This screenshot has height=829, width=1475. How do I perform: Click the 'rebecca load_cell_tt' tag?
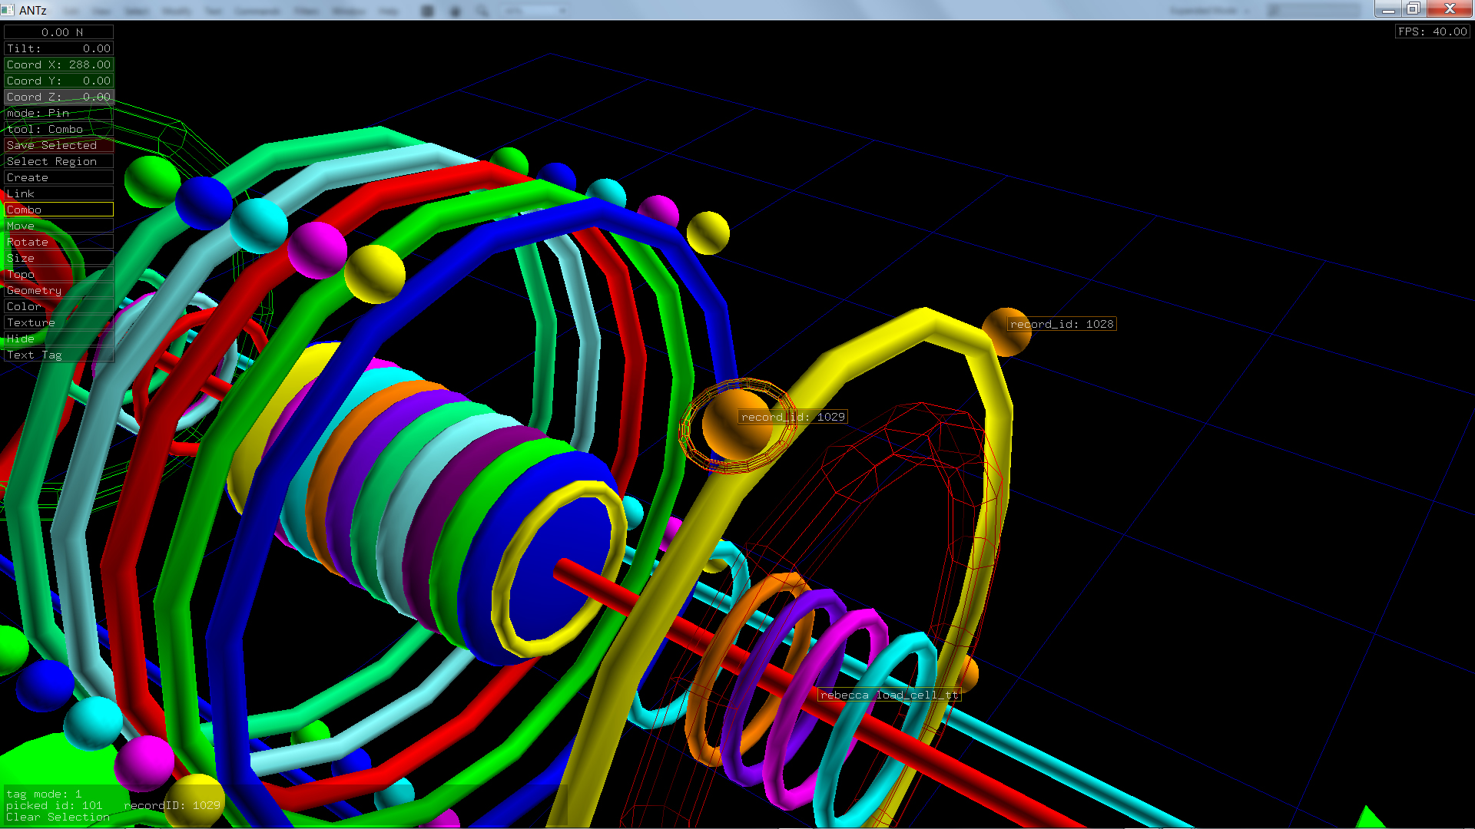pyautogui.click(x=889, y=695)
